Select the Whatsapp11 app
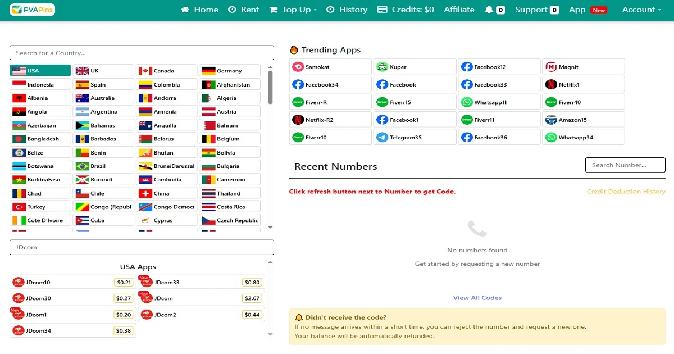 (499, 102)
